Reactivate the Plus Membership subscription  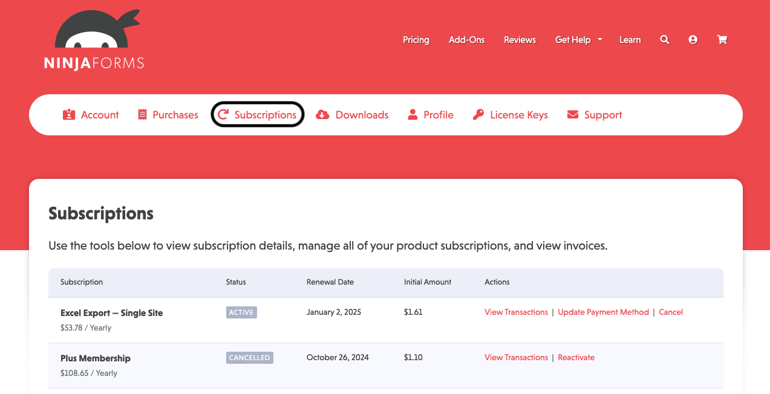[x=576, y=357]
